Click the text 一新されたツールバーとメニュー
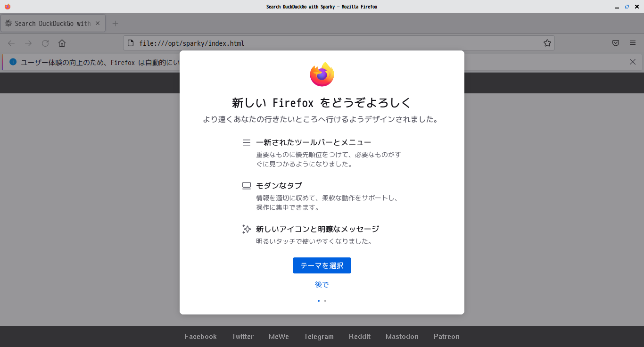Screen dimensions: 644x347 pyautogui.click(x=314, y=142)
